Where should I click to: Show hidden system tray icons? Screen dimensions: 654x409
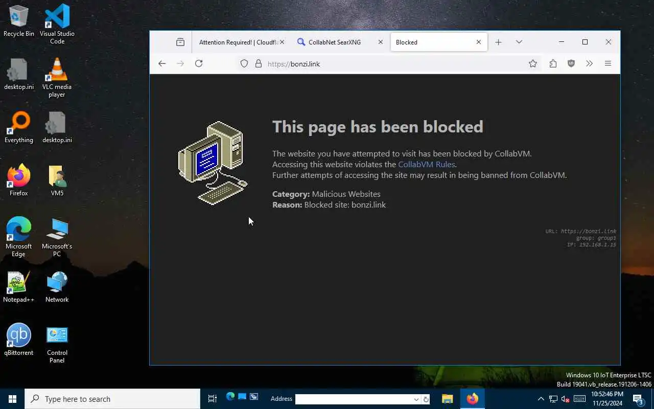tap(541, 399)
